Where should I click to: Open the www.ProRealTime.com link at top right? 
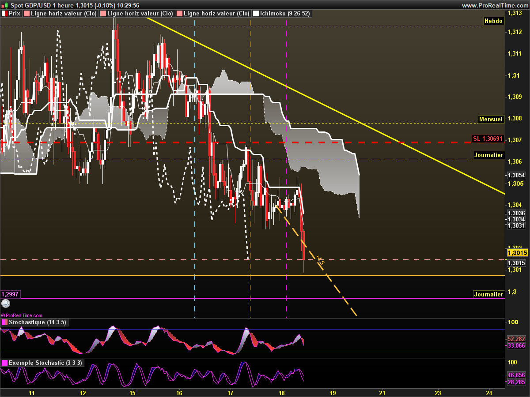(494, 5)
